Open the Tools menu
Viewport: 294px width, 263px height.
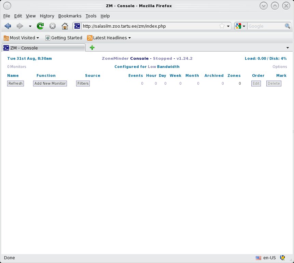point(91,16)
